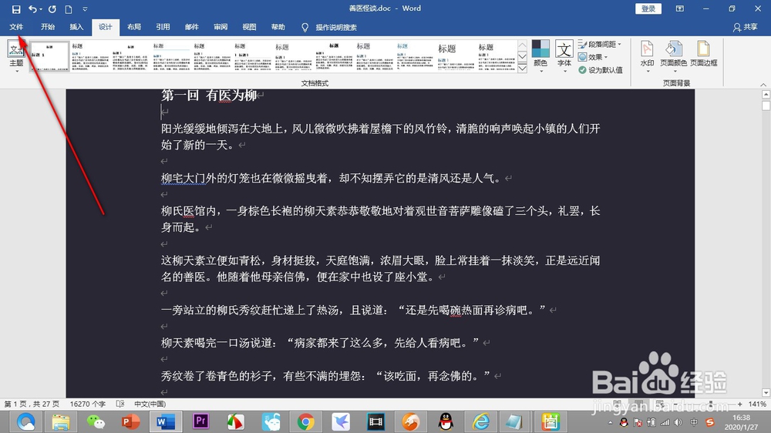Open the 页面颜色 page color menu

tap(673, 55)
